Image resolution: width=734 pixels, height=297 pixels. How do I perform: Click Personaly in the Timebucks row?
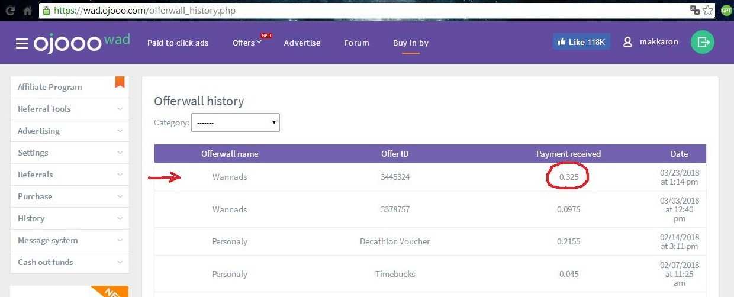tap(230, 274)
